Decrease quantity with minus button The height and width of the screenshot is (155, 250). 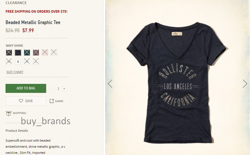[x=53, y=89]
